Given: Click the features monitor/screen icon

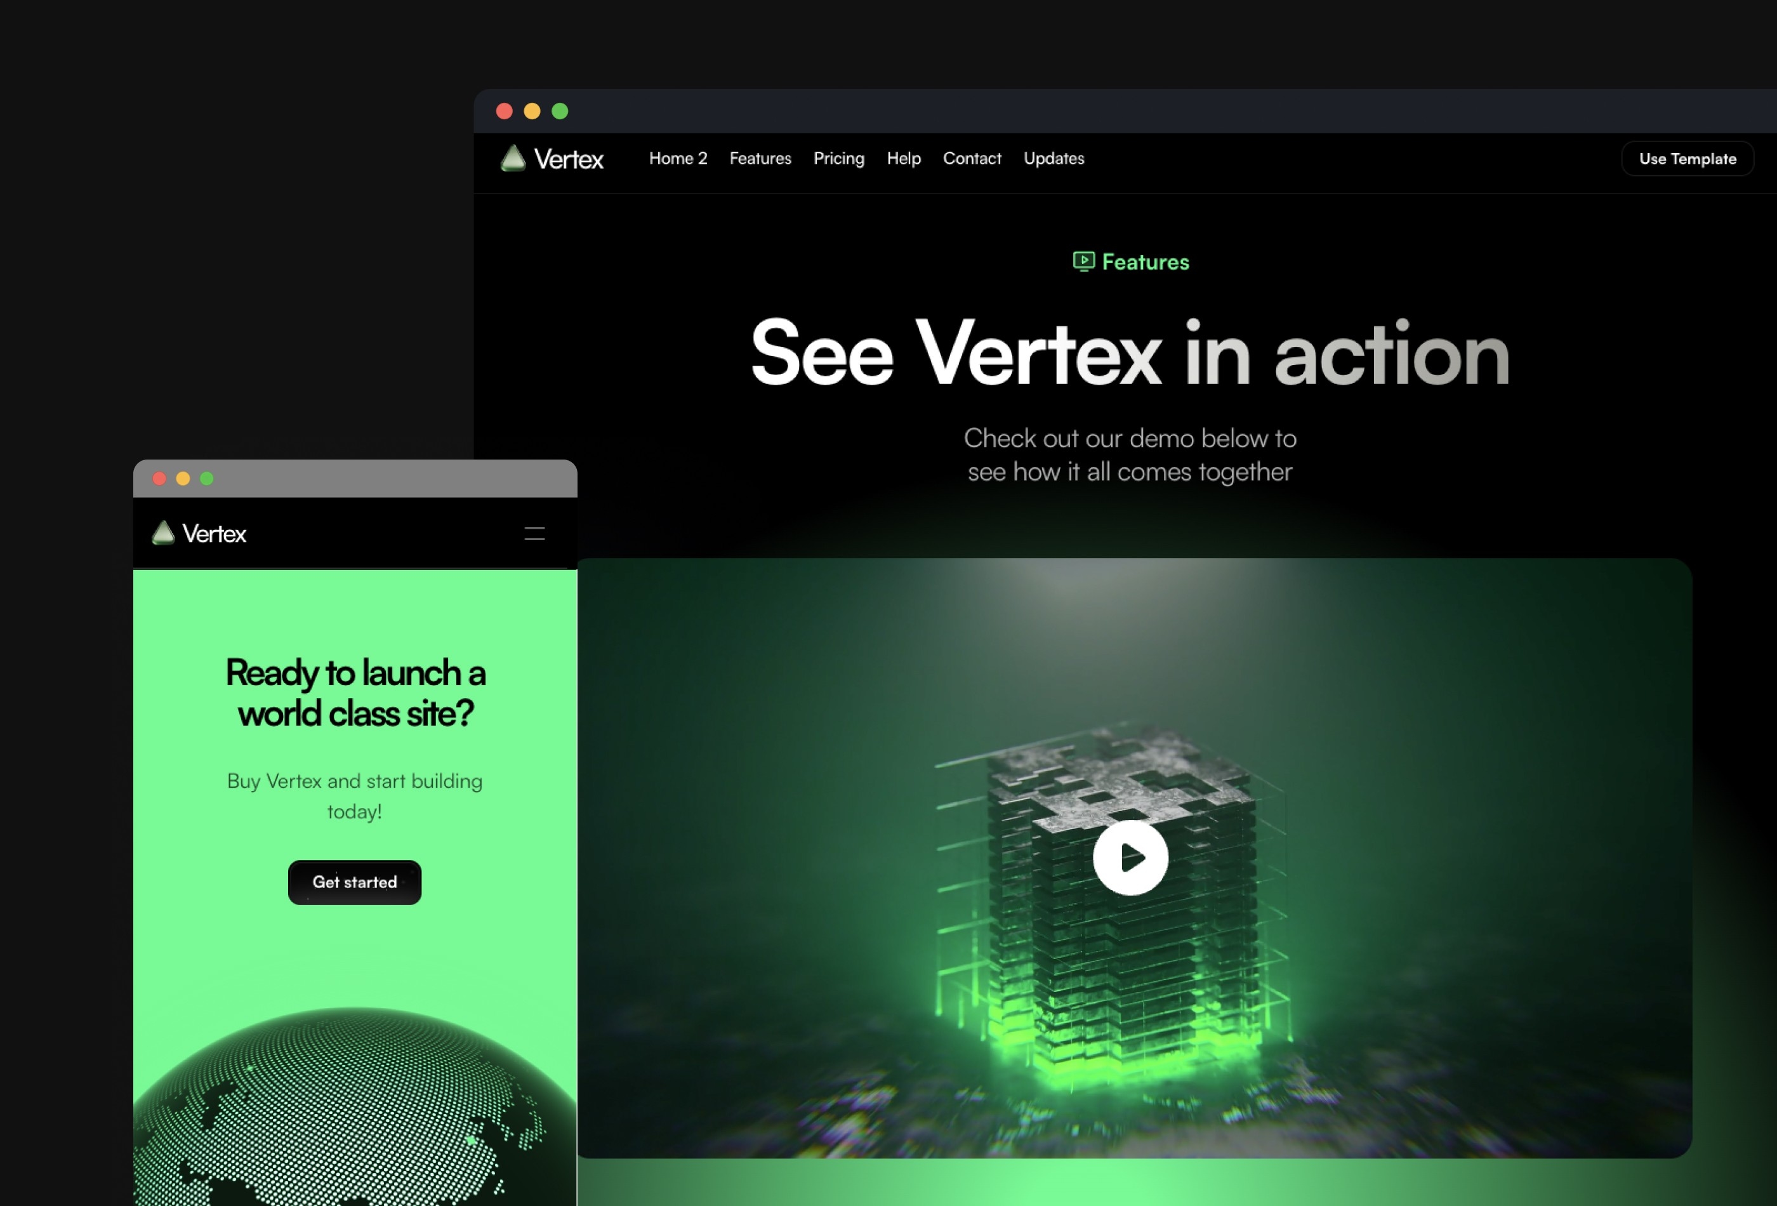Looking at the screenshot, I should coord(1083,261).
